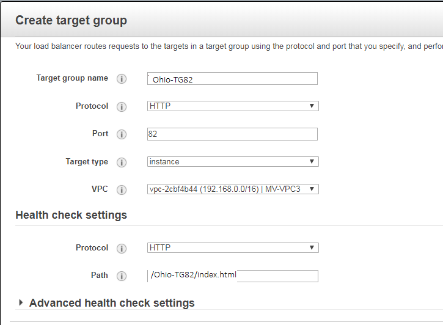Click the Health check settings heading
Image resolution: width=443 pixels, height=325 pixels.
click(x=71, y=215)
